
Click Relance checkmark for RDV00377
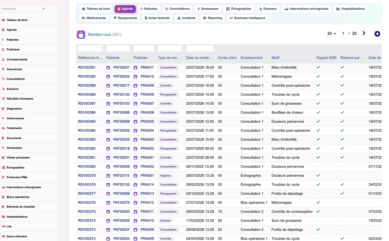tap(342, 194)
